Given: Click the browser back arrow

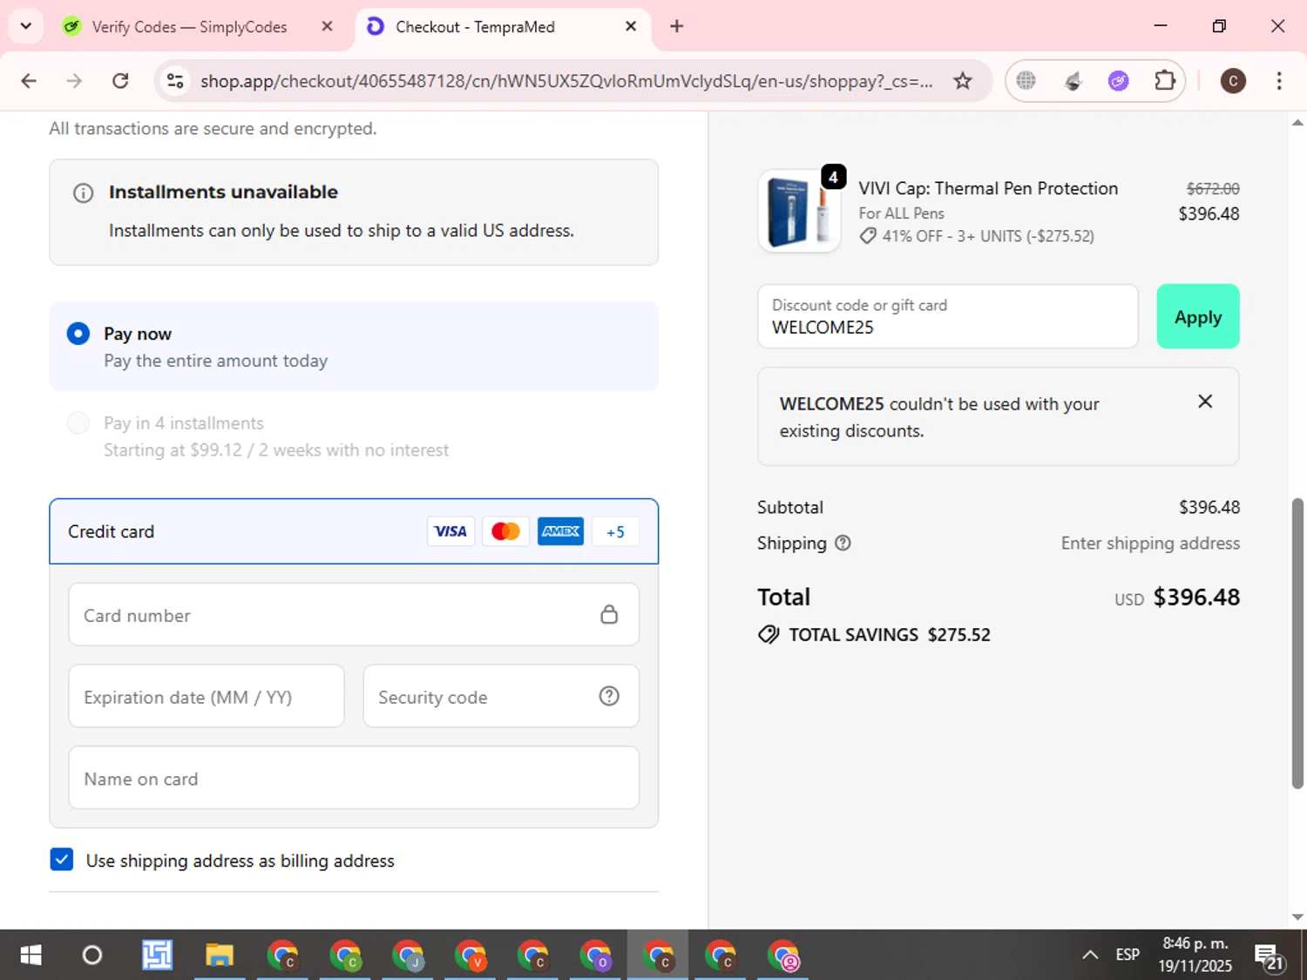Looking at the screenshot, I should pos(29,81).
